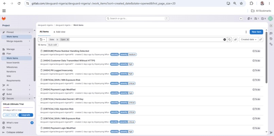This screenshot has width=274, height=136.
Task: Open Wiki in the sidebar
Action: (x=9, y=76)
